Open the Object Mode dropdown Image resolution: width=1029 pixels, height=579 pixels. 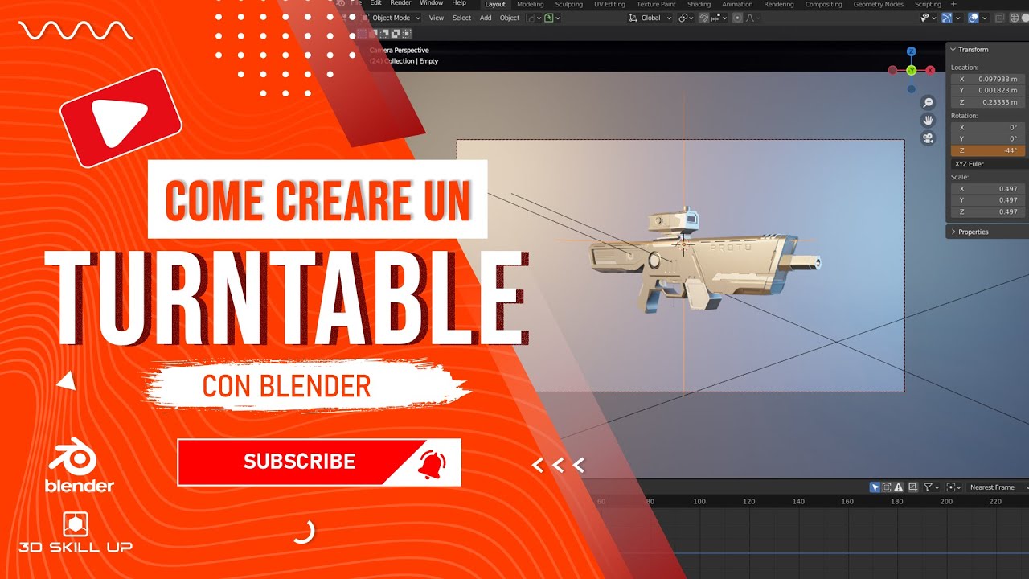point(391,18)
